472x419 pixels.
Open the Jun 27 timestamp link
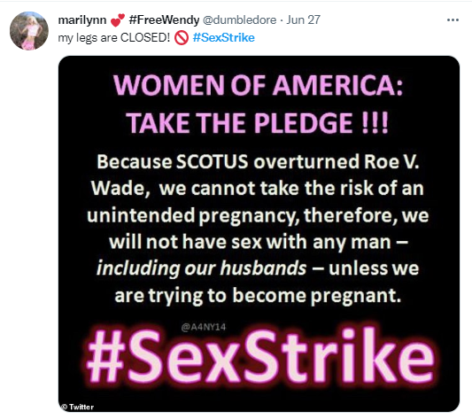(x=303, y=19)
